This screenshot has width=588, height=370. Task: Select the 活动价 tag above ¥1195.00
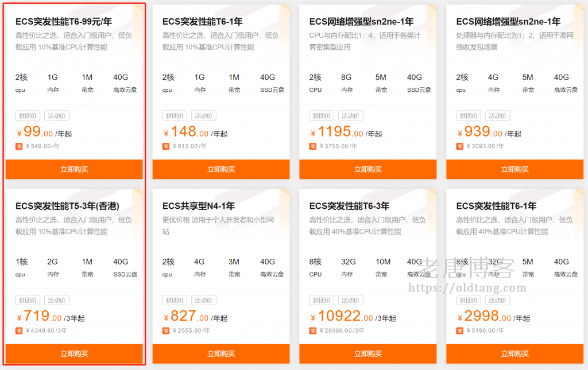point(351,116)
